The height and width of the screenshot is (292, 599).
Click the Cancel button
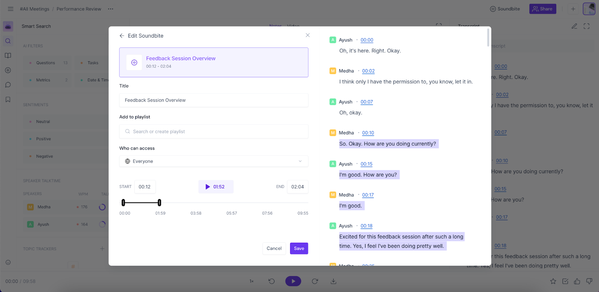click(274, 248)
